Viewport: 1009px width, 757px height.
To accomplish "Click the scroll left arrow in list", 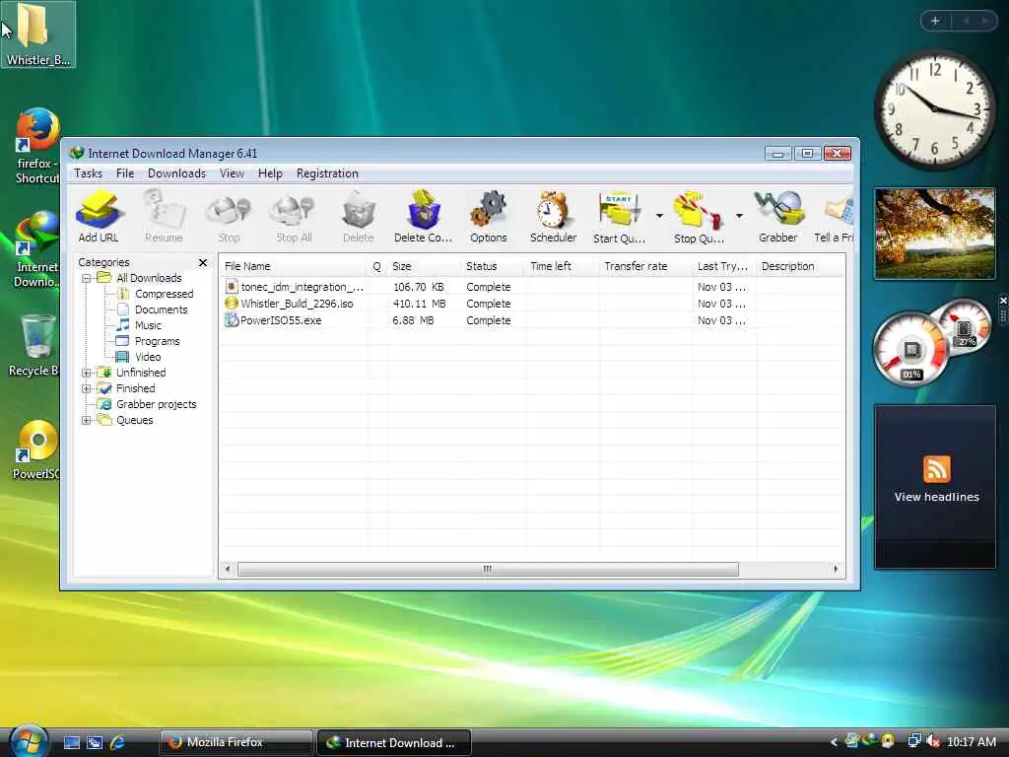I will click(x=228, y=569).
